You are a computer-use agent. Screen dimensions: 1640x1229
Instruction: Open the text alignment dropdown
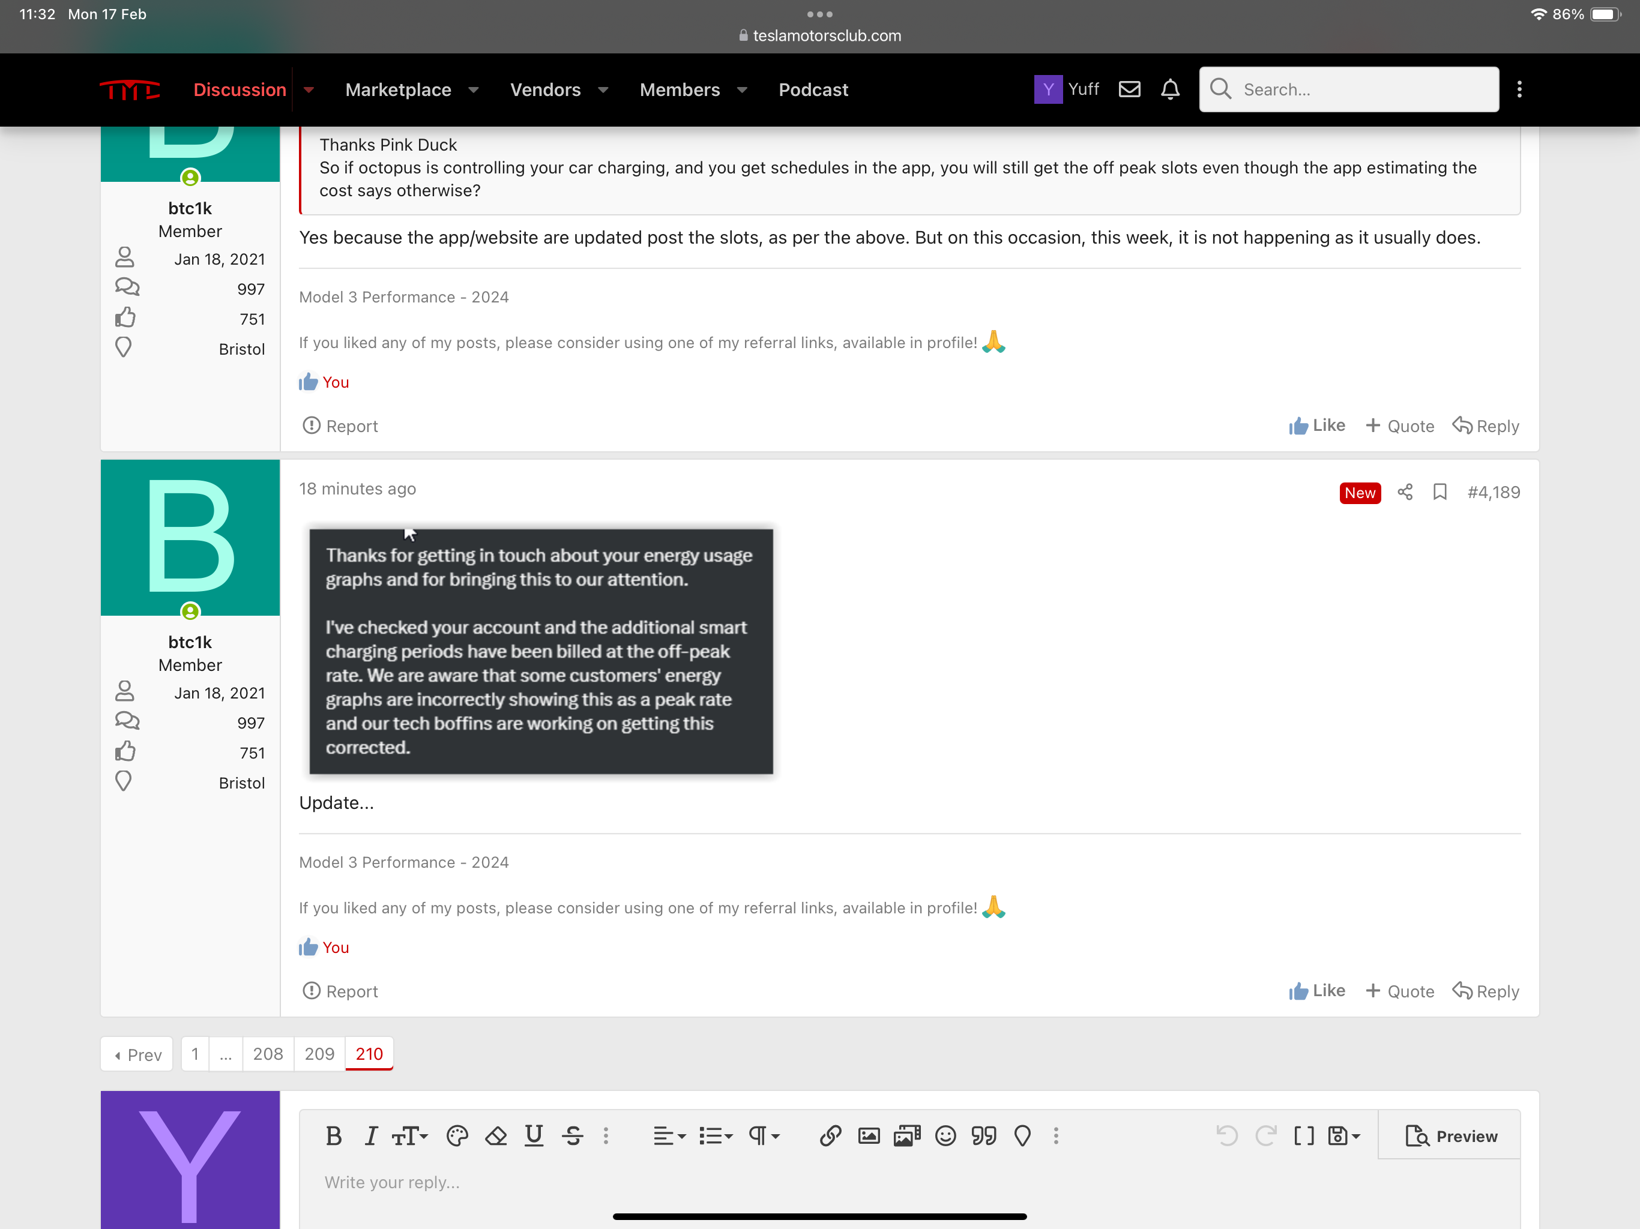tap(669, 1135)
